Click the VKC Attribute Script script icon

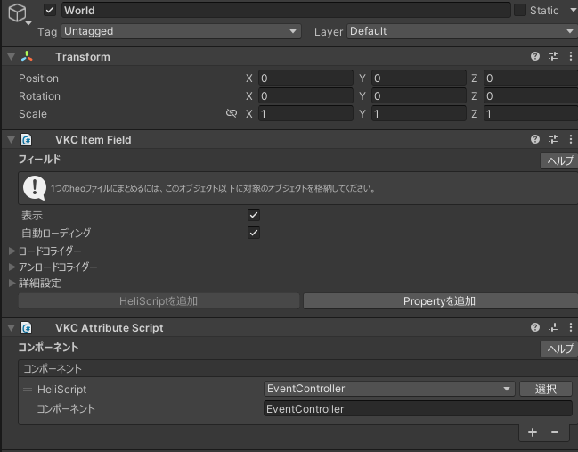click(26, 328)
